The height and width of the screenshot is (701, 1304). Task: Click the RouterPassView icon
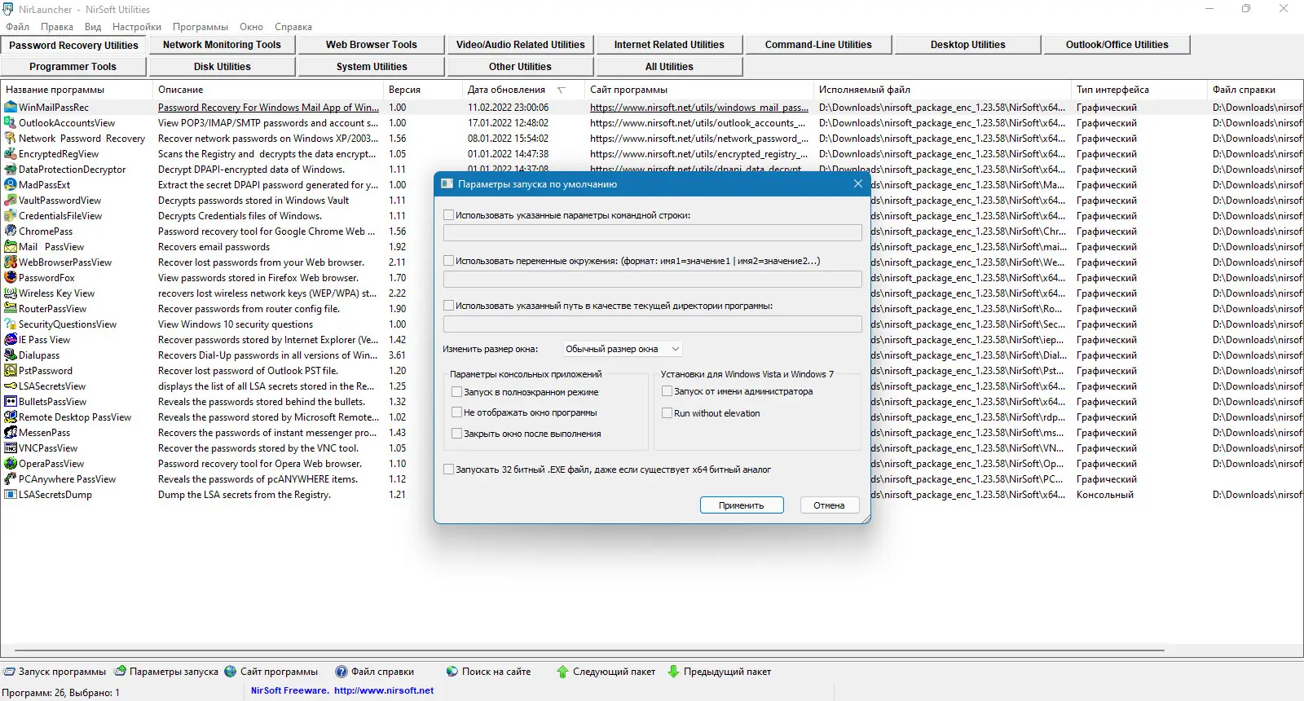pyautogui.click(x=11, y=309)
